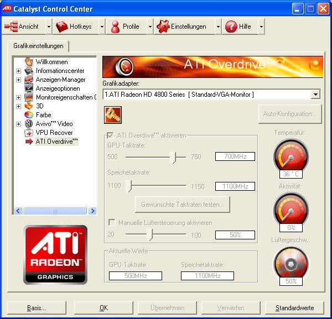
Task: Click the ATI icon in title bar
Action: point(7,8)
